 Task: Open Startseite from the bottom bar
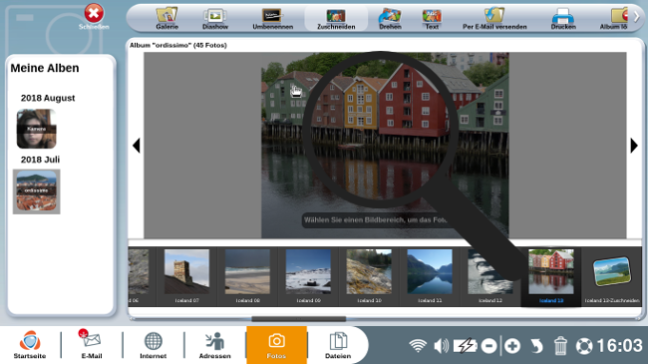[30, 345]
